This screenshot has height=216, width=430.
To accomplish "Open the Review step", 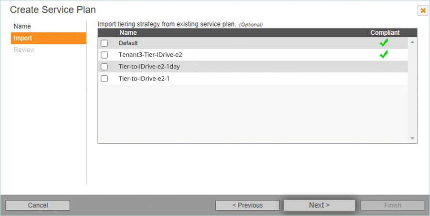I will [x=24, y=50].
